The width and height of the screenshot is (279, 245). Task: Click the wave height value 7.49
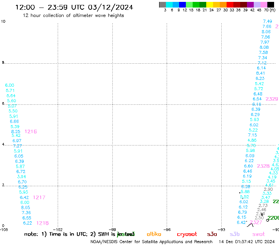click(x=267, y=21)
